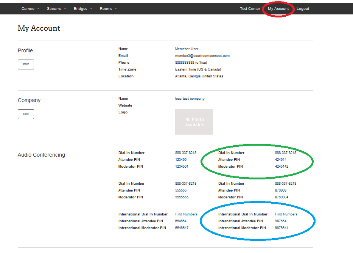Image resolution: width=353 pixels, height=253 pixels.
Task: Open Find Numbers link beside PIN 654654
Action: coord(186,214)
